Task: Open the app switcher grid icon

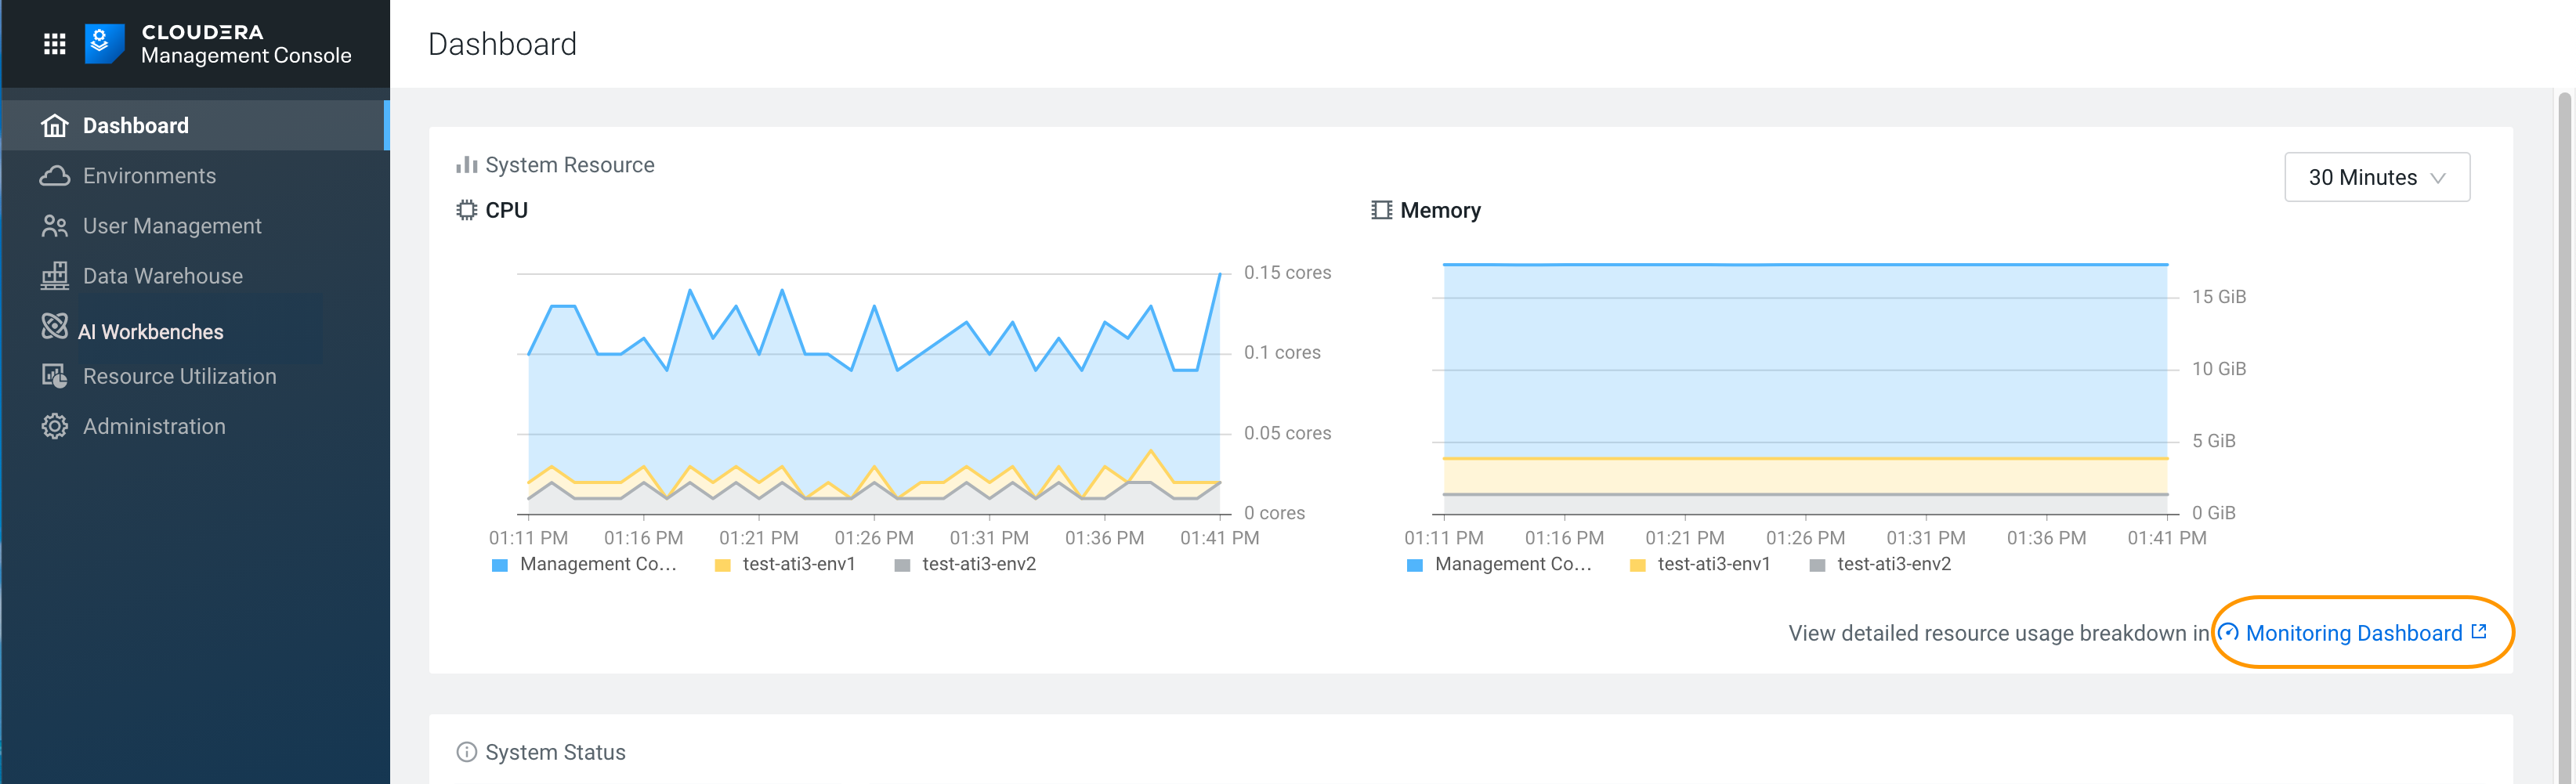Action: tap(55, 44)
